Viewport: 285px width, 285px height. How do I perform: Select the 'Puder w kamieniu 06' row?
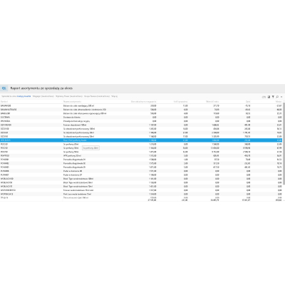141,171
